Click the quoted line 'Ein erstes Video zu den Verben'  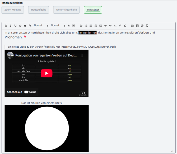[x=62, y=47]
